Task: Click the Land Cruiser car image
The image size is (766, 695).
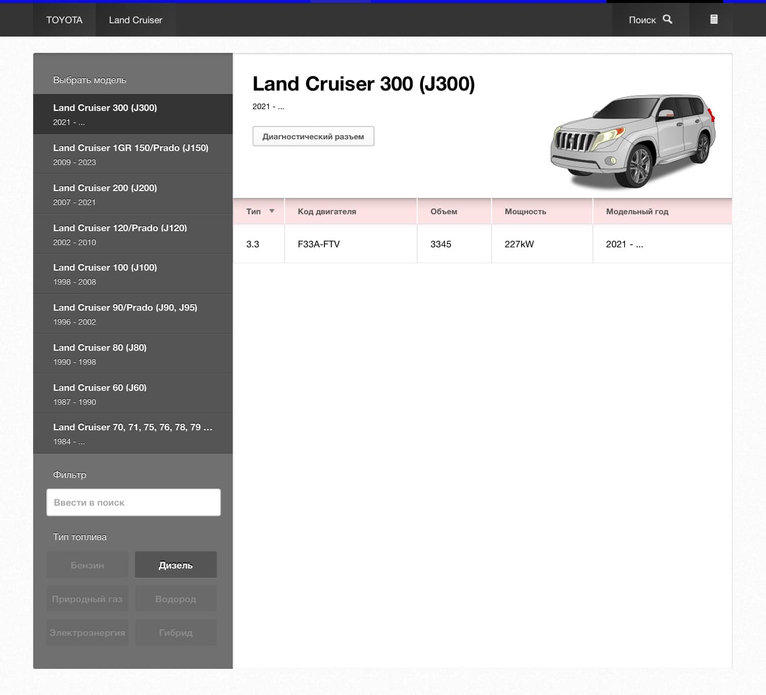Action: 633,142
